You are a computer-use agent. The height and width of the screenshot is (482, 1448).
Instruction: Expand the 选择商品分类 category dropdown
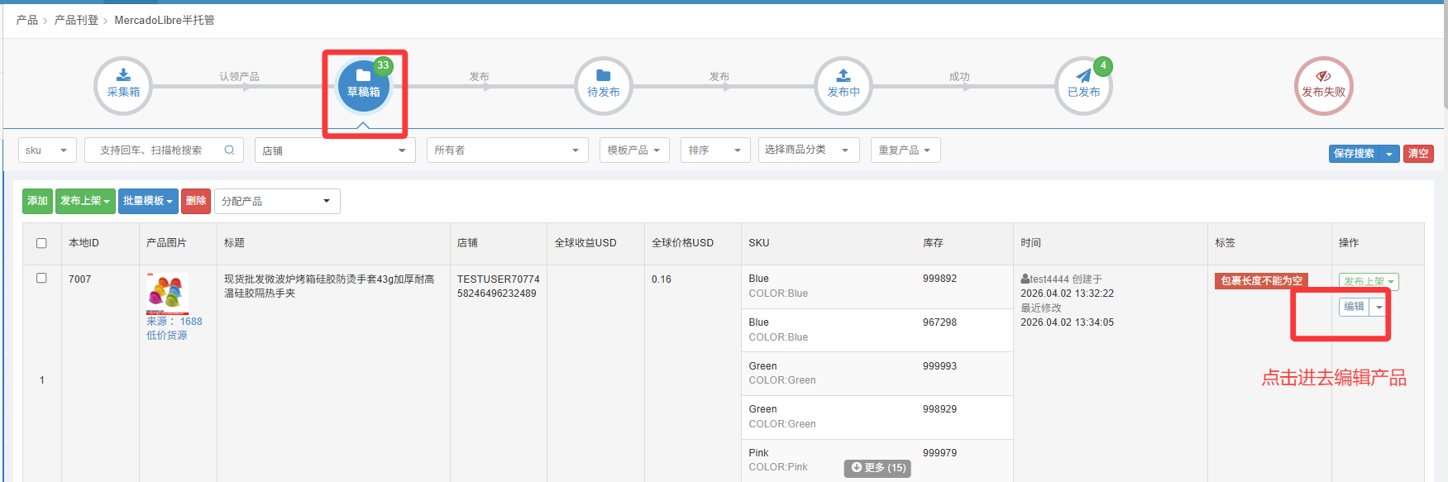pyautogui.click(x=808, y=150)
